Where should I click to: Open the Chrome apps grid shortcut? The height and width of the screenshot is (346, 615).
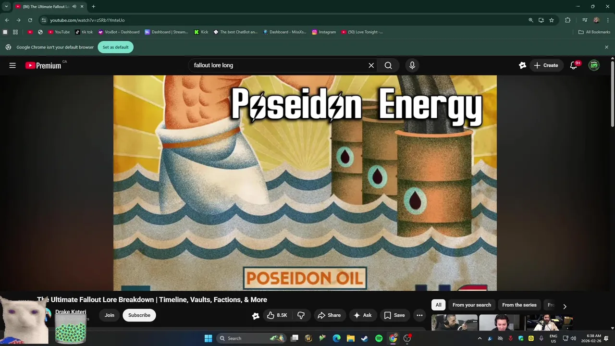[15, 32]
